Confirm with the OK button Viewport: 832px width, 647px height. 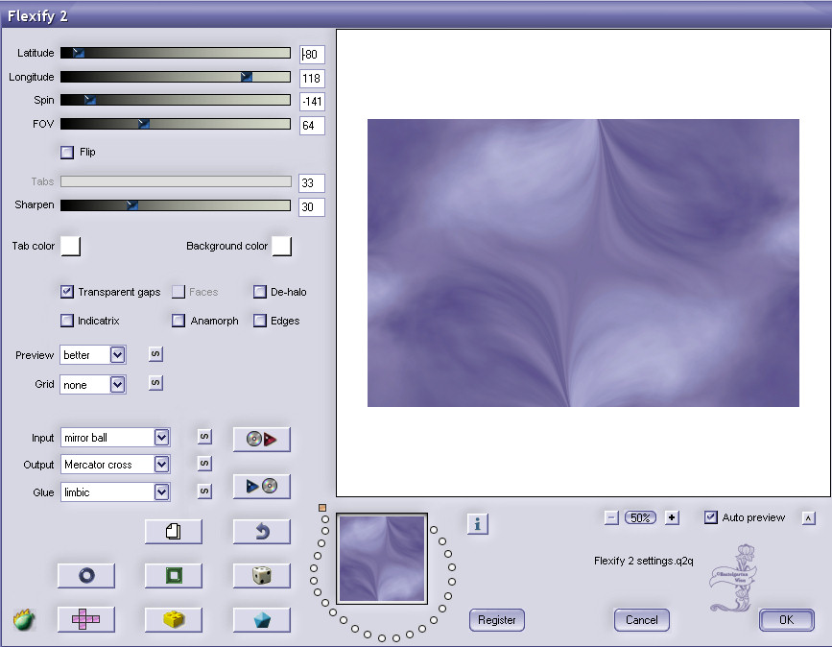coord(786,620)
